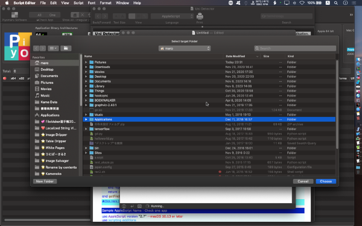Click Search field in Uni Detector window

coord(287,16)
